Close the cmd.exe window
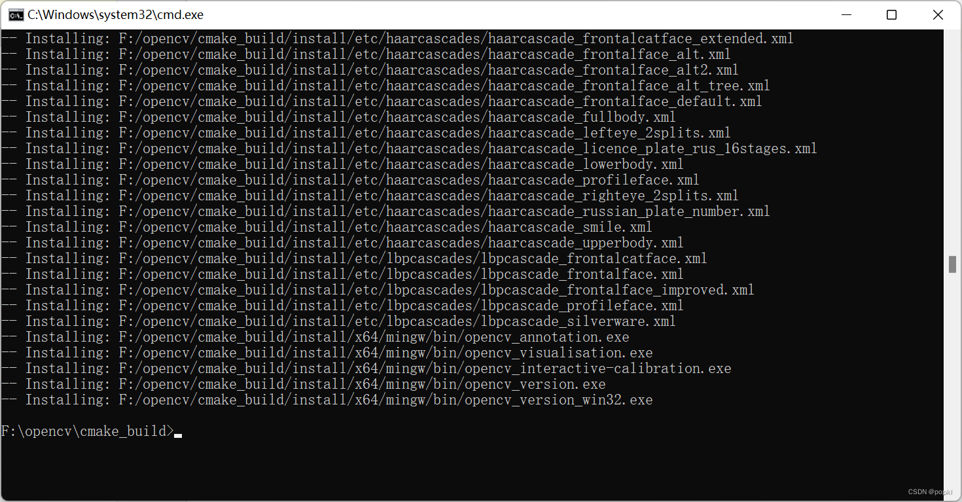The height and width of the screenshot is (502, 962). coord(938,14)
